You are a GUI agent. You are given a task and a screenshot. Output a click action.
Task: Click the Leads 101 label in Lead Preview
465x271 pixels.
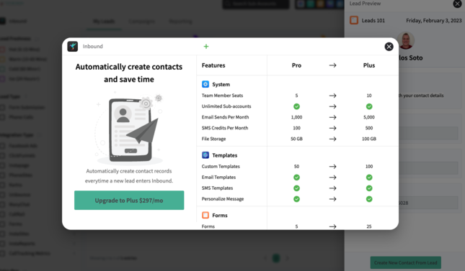(x=373, y=20)
